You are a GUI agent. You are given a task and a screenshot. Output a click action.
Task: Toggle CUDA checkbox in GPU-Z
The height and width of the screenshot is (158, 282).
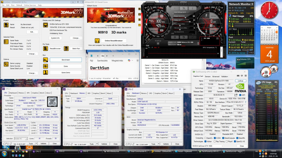[215, 138]
